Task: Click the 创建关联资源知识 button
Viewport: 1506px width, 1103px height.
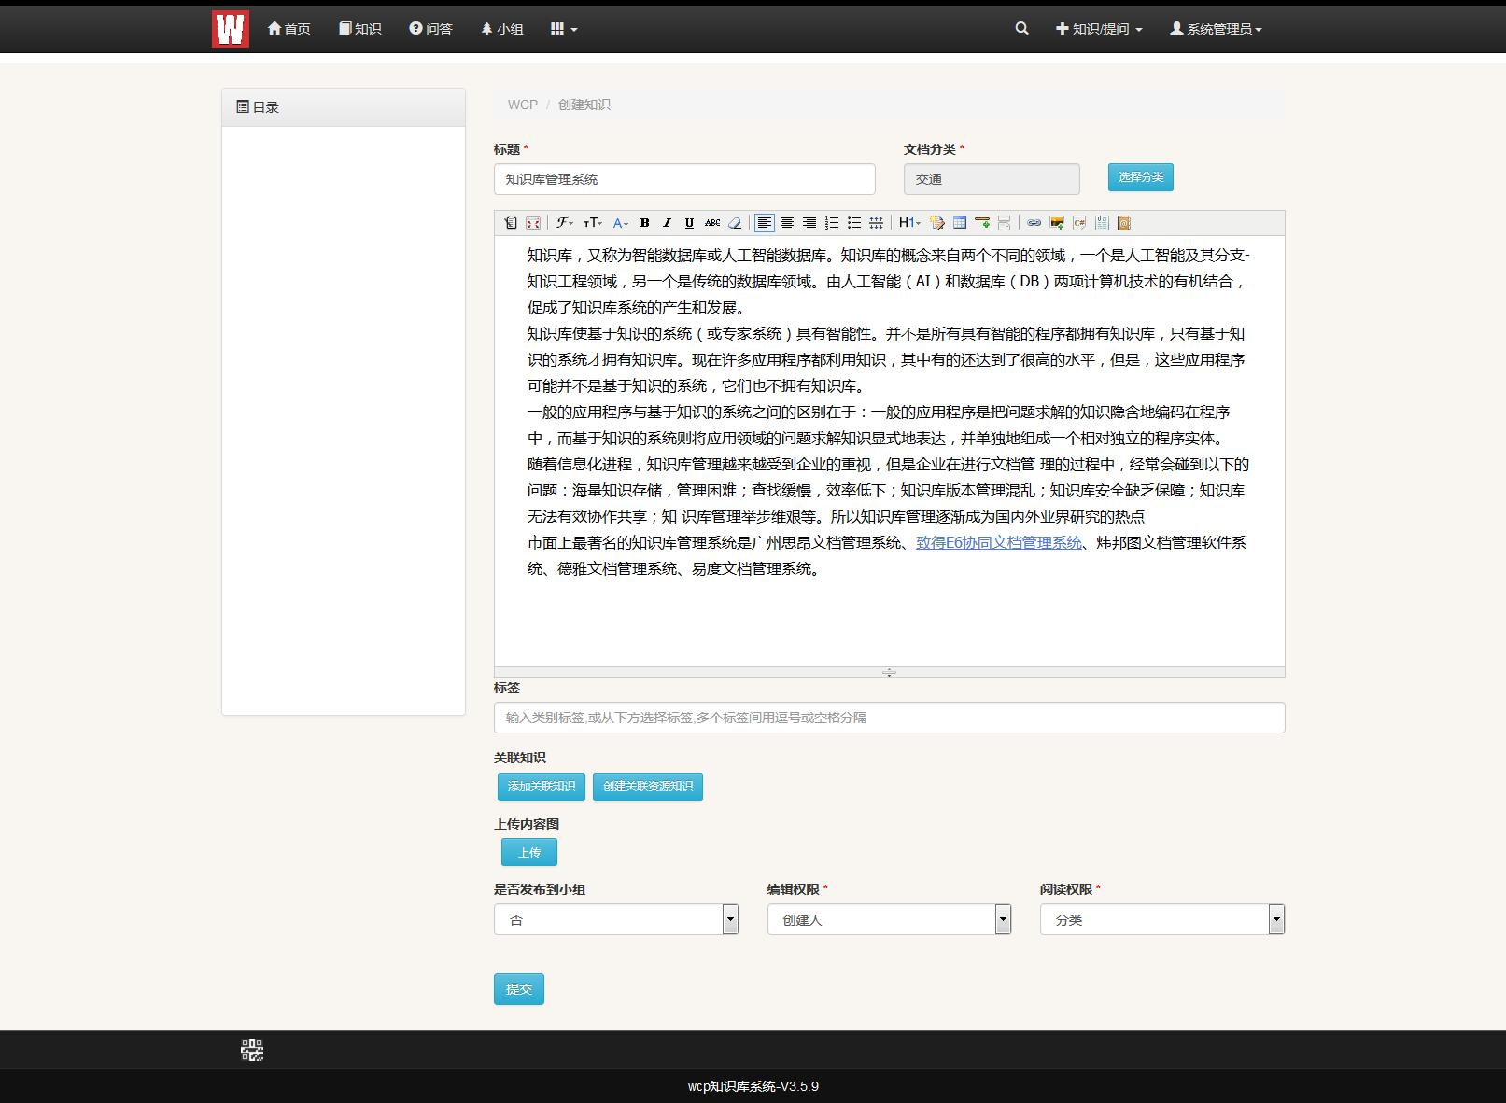Action: click(648, 787)
